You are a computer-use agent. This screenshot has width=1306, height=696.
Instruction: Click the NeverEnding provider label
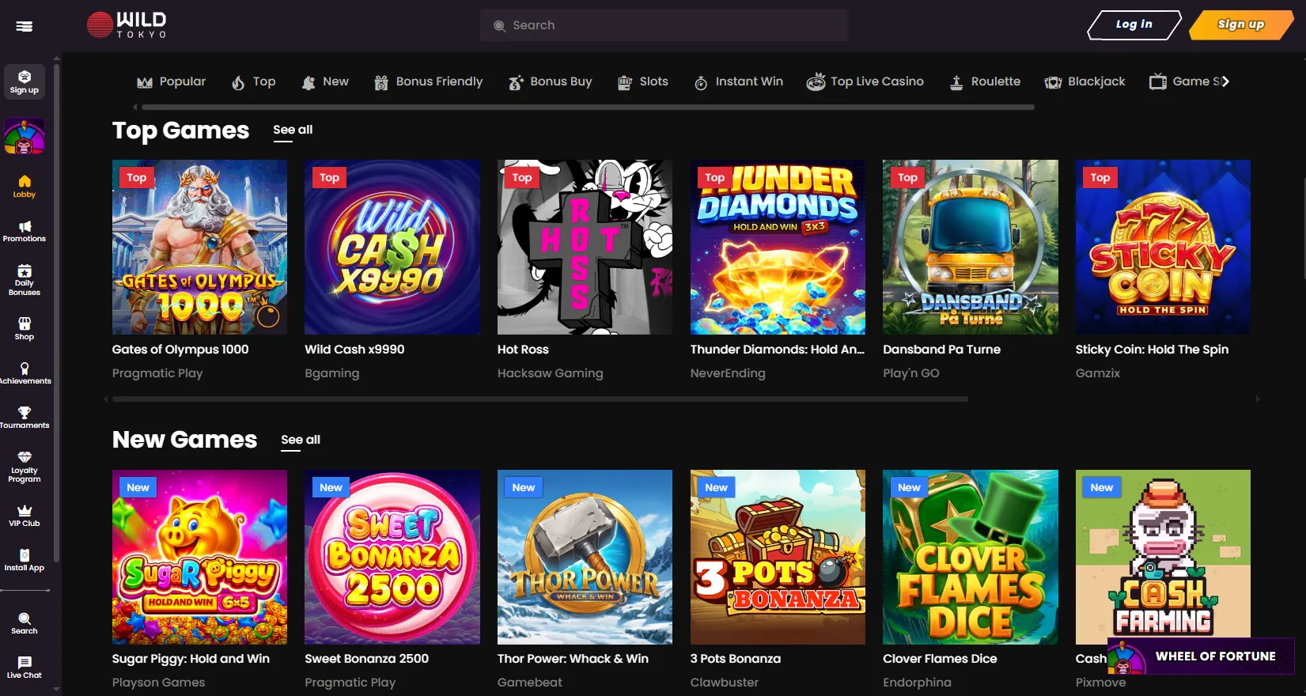point(728,373)
